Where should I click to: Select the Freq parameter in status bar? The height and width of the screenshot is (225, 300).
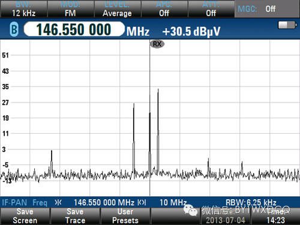click(x=40, y=203)
